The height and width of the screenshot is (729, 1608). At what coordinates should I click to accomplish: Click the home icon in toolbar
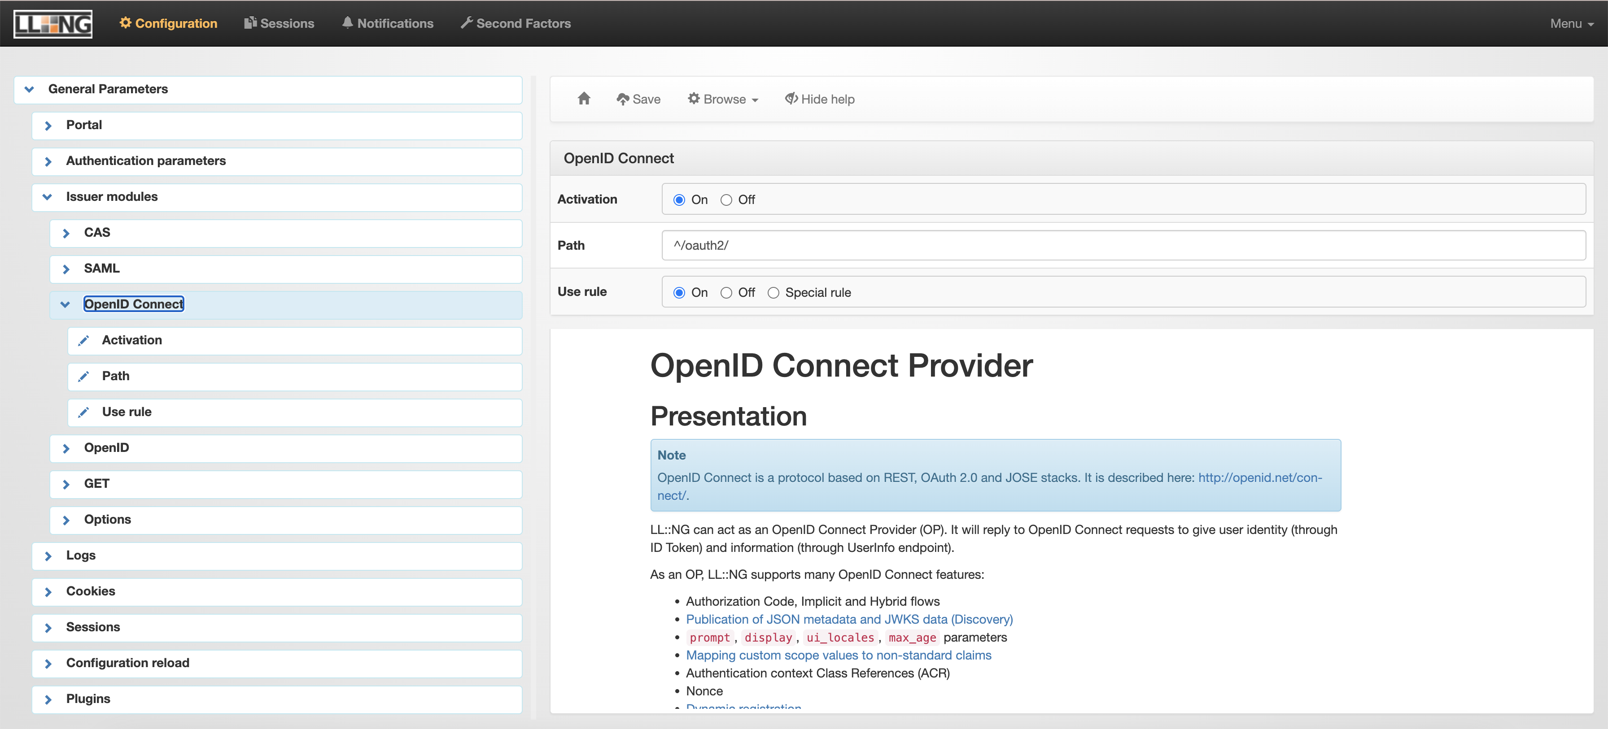584,99
